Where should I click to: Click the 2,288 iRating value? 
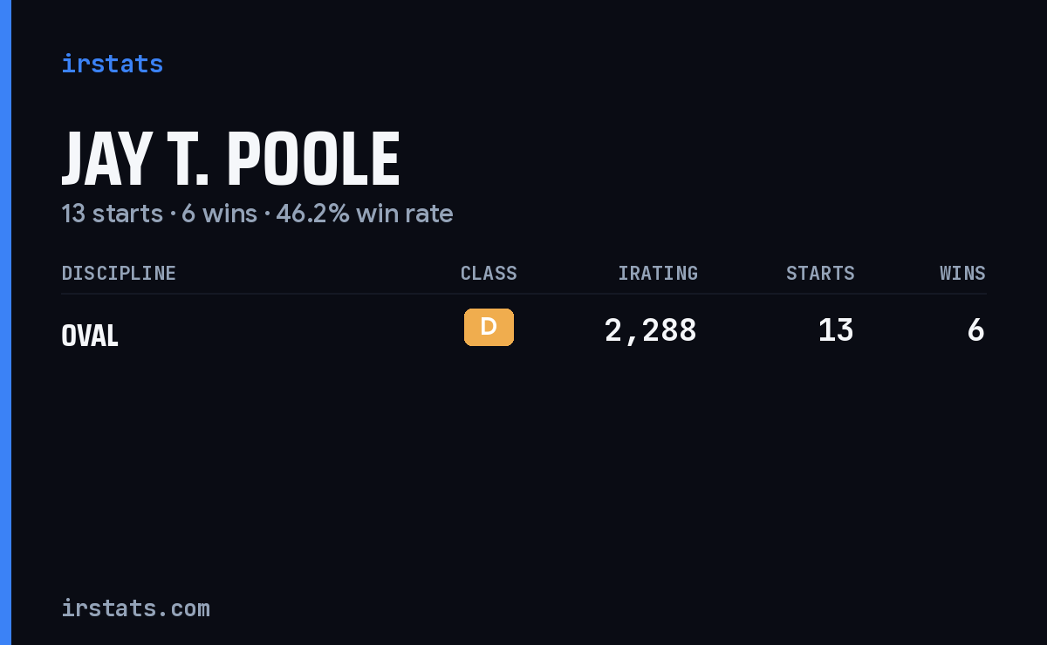tap(651, 330)
